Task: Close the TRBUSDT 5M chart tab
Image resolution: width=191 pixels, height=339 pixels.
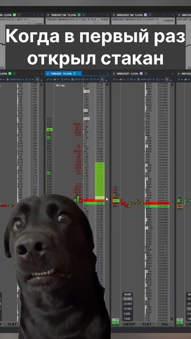Action: click(x=84, y=15)
